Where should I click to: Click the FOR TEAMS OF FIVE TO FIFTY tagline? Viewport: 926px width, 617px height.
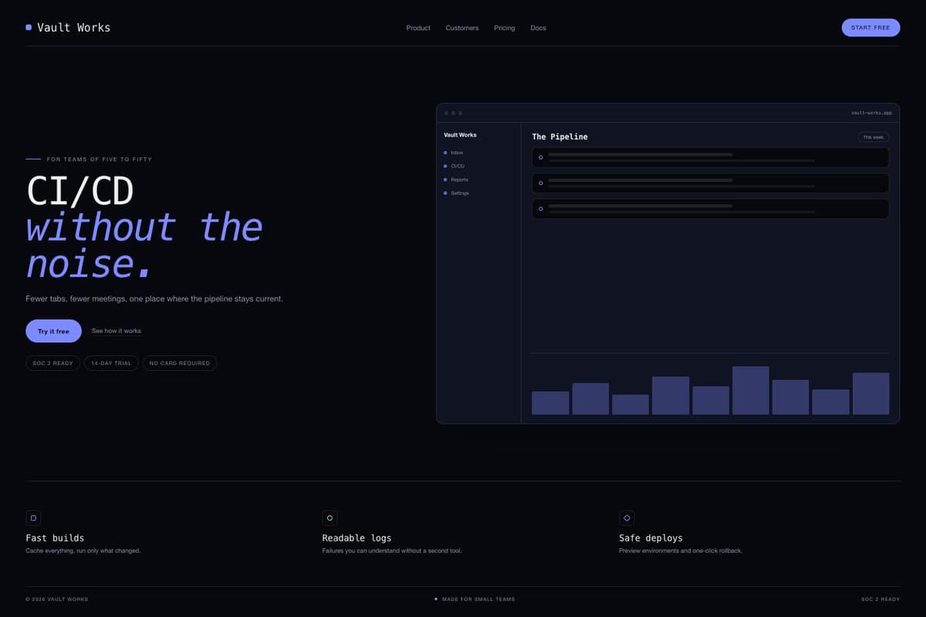pos(99,160)
